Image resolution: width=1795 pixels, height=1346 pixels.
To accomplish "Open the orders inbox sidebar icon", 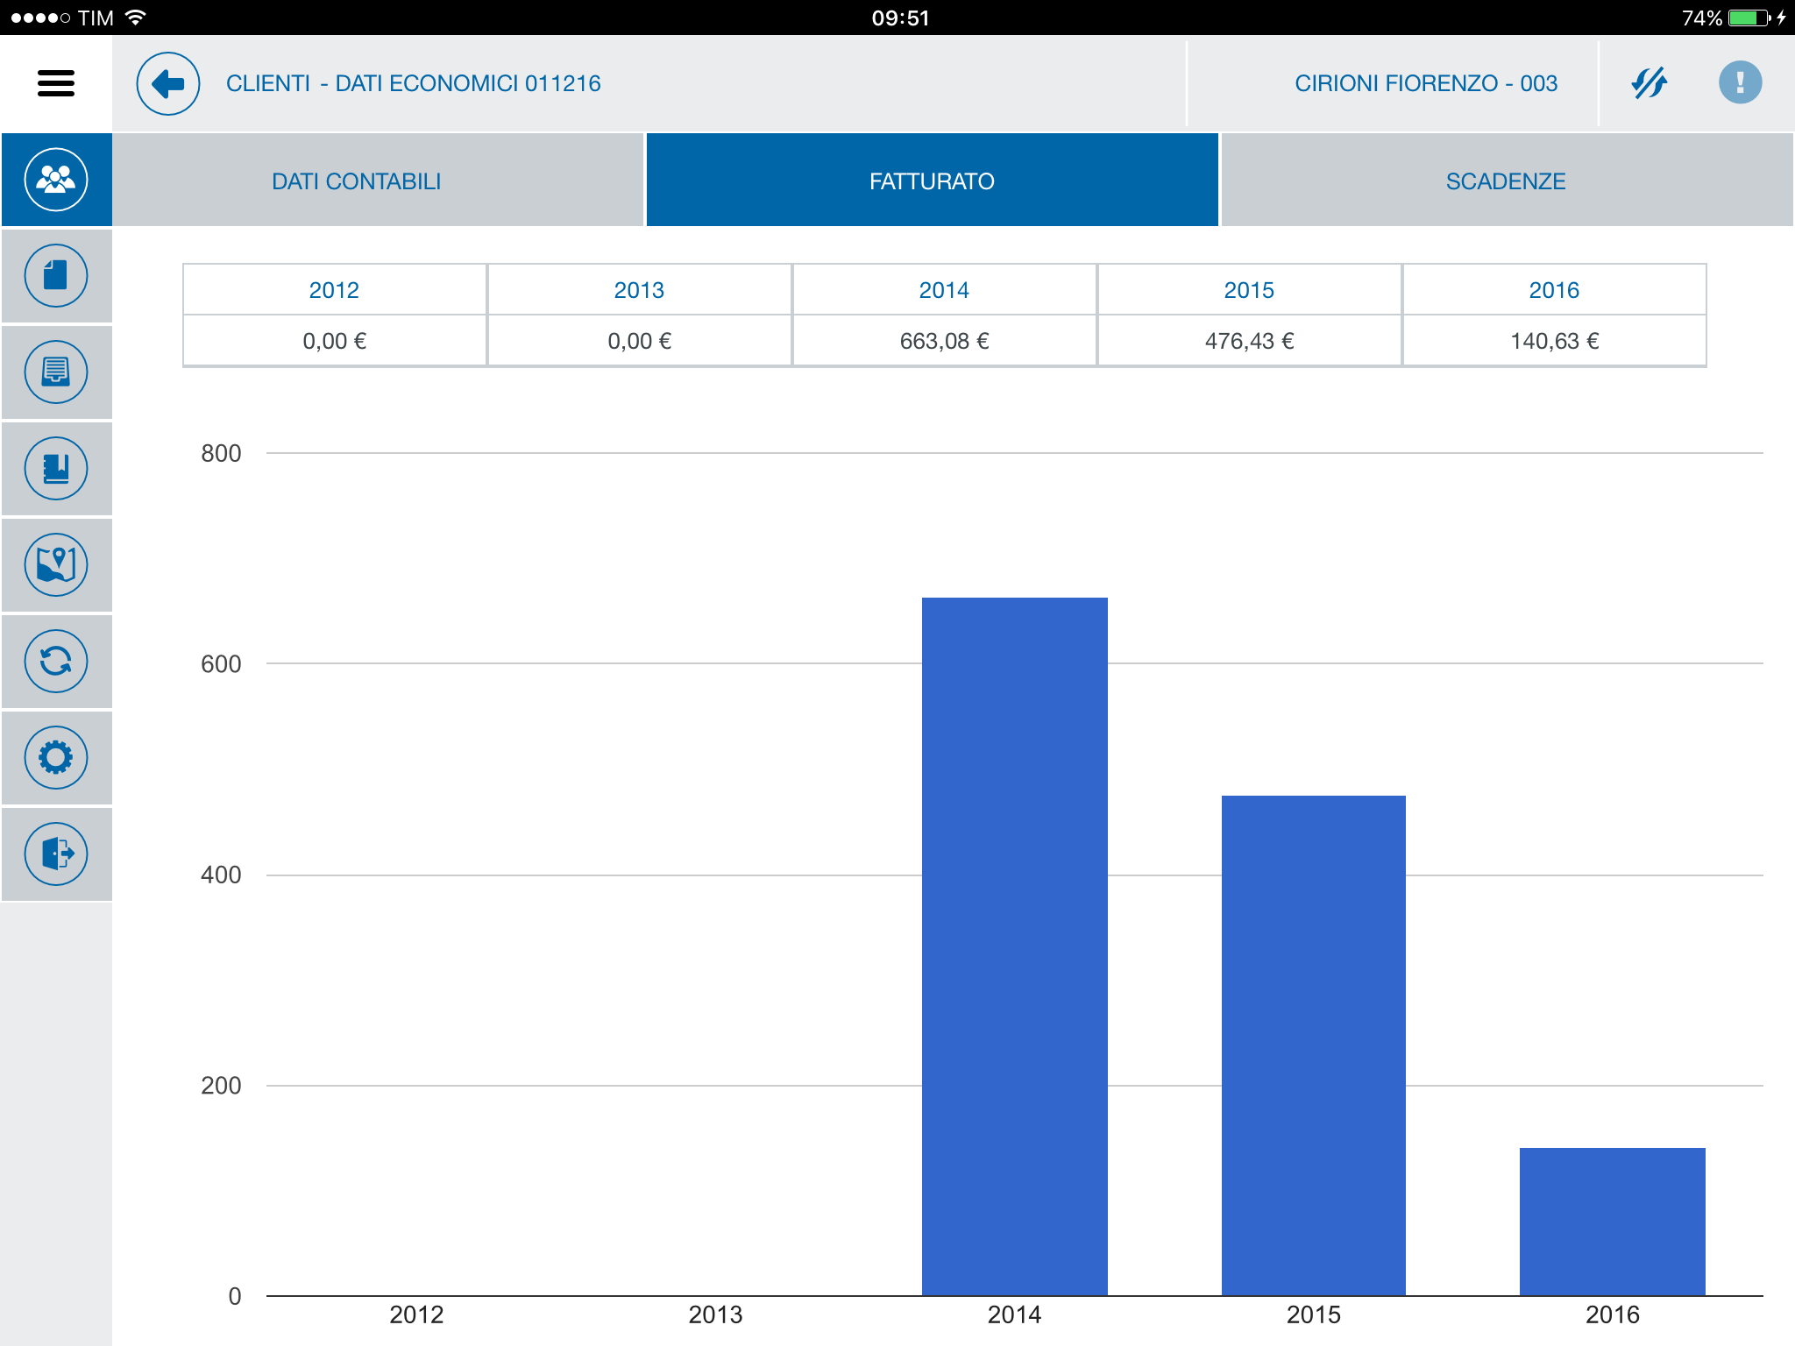I will [56, 372].
